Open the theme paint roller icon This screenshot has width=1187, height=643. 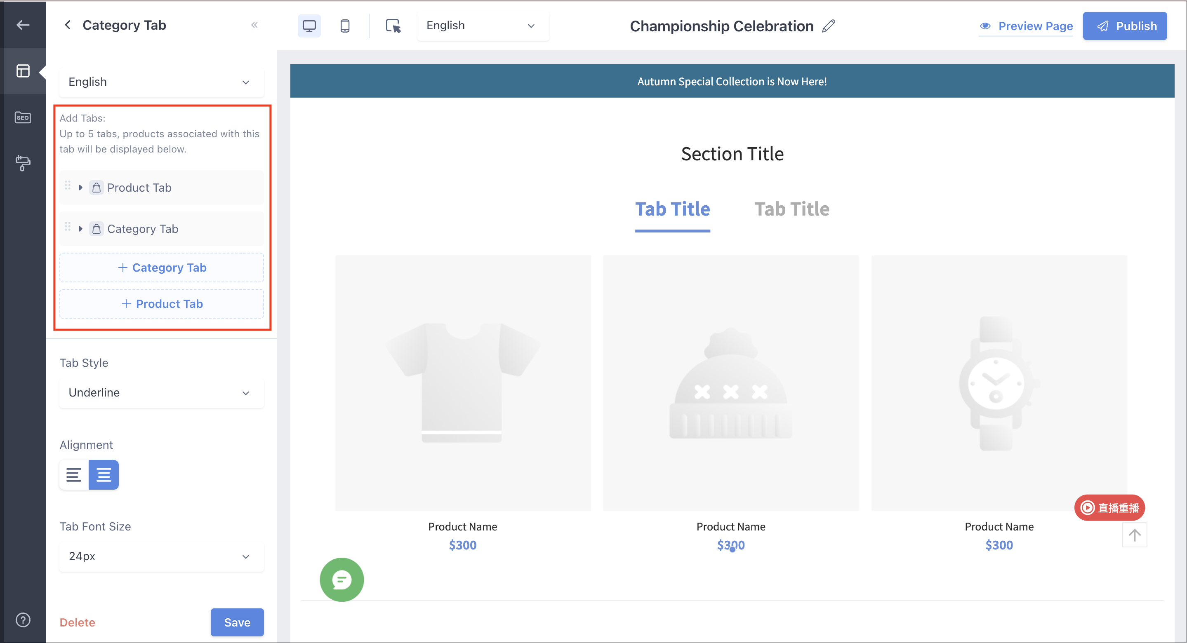click(23, 163)
